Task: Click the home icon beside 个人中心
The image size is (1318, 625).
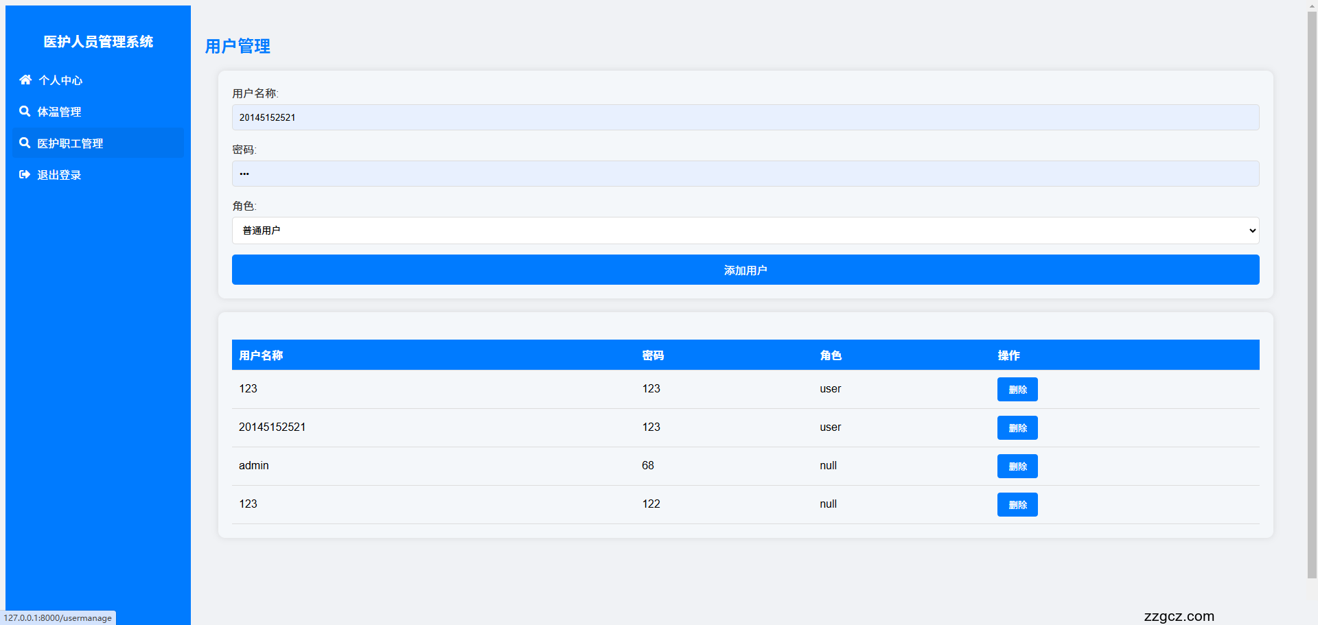Action: 25,80
